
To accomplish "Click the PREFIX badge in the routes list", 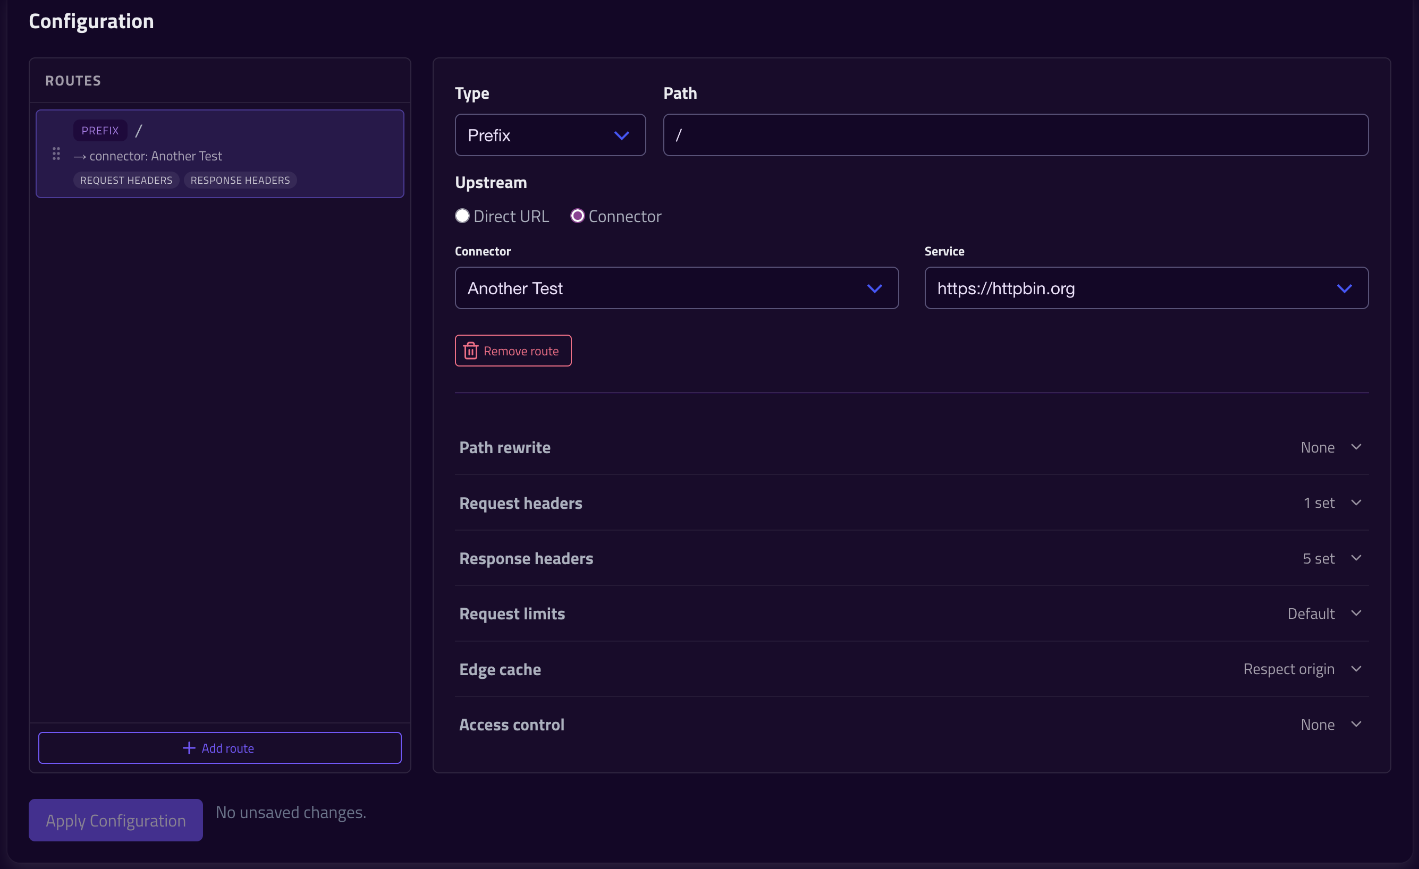I will [x=100, y=131].
